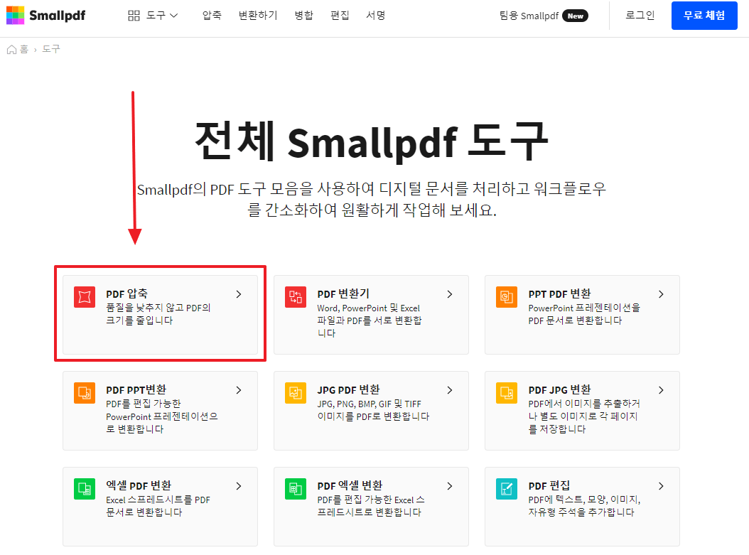This screenshot has height=555, width=749.
Task: Open the JPG PDF 변환 card arrow
Action: tap(450, 390)
